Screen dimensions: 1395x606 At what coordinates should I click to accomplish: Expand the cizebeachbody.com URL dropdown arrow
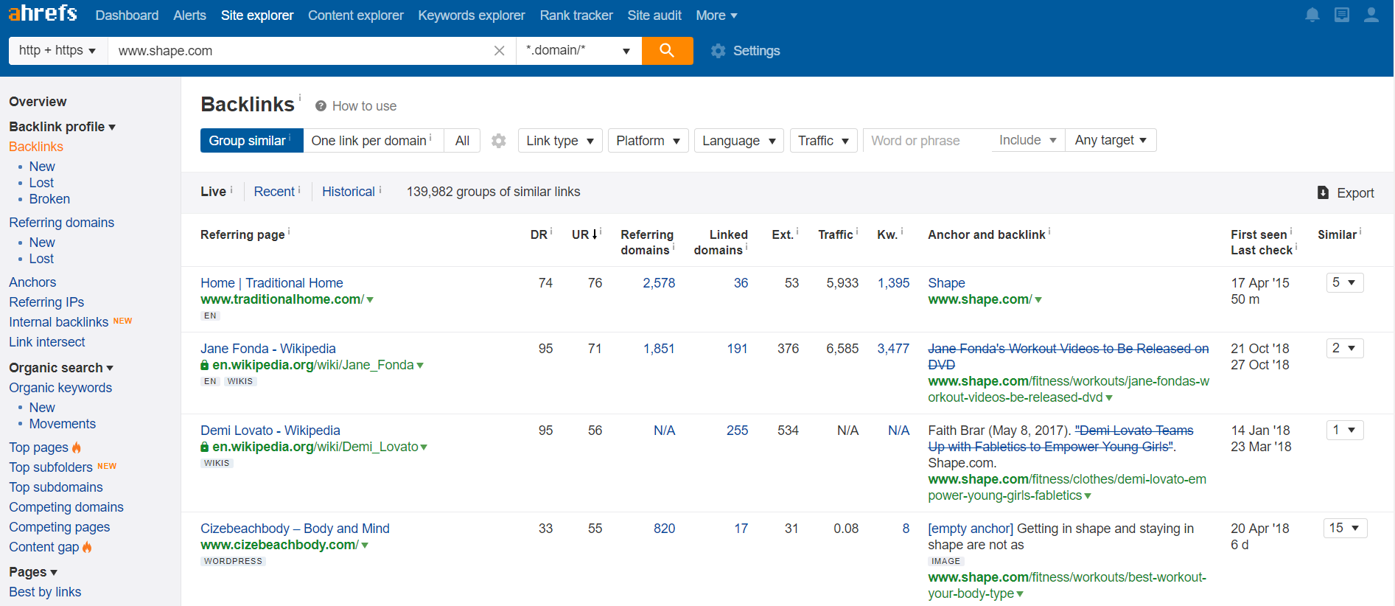point(365,546)
